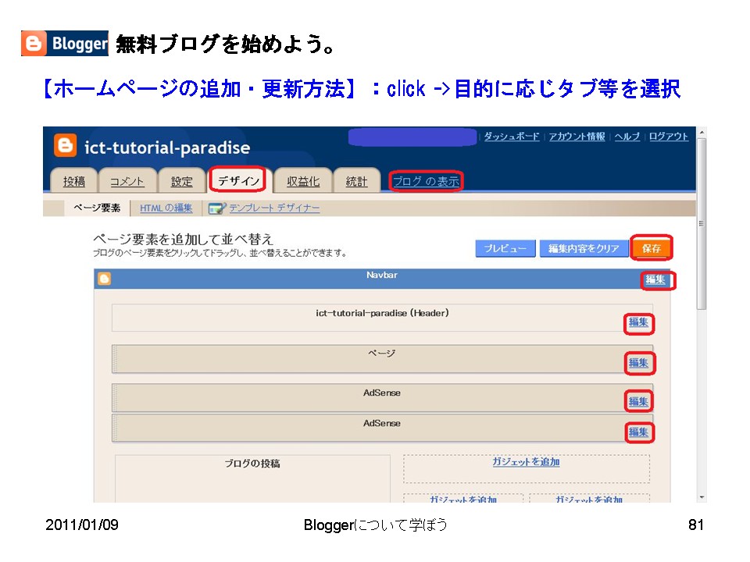Switch to the デザイン tab
The image size is (750, 562).
coord(238,180)
